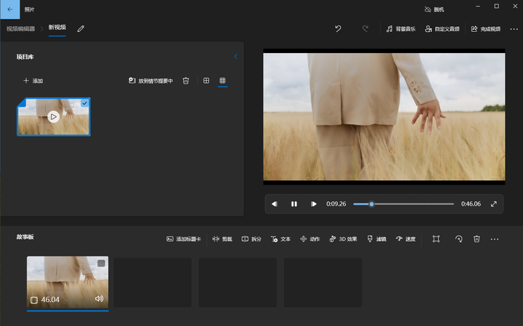The height and width of the screenshot is (326, 523).
Task: Add a title card to storyboard
Action: coord(184,239)
